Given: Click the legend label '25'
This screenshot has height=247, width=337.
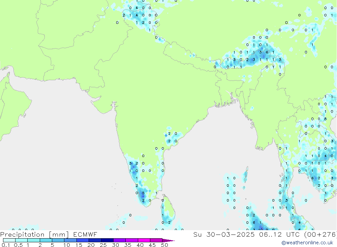Looking at the screenshot, I should tap(103, 245).
